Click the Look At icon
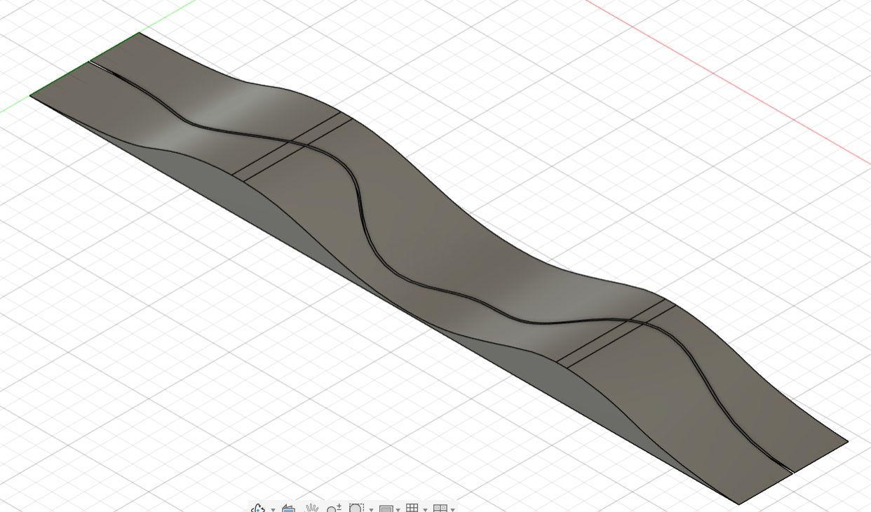The height and width of the screenshot is (512, 871). [x=288, y=508]
